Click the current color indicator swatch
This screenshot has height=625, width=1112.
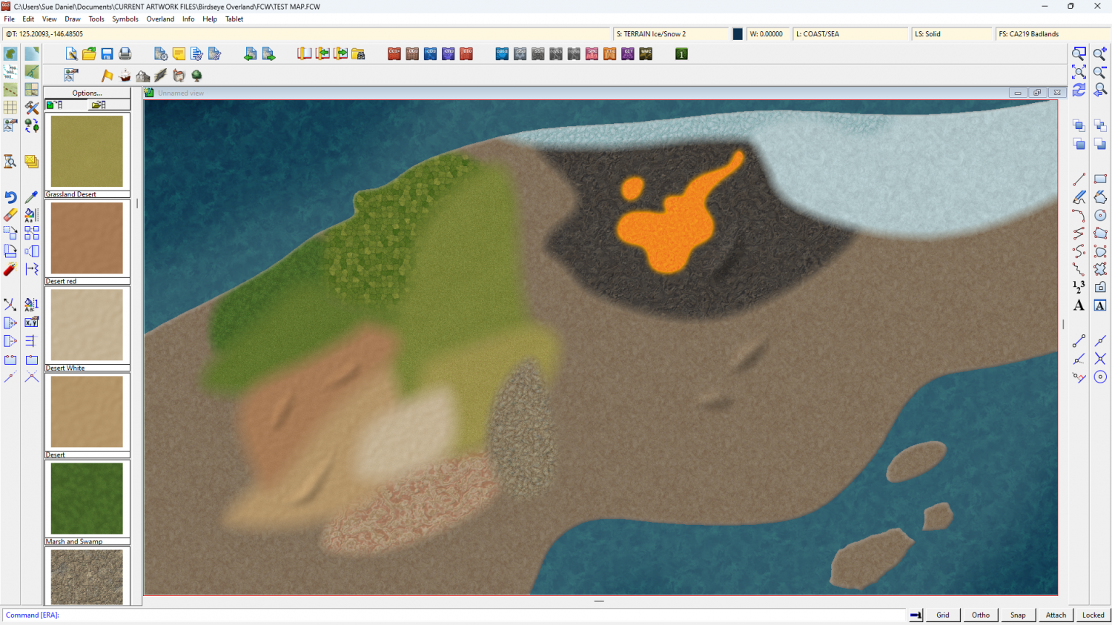coord(738,34)
